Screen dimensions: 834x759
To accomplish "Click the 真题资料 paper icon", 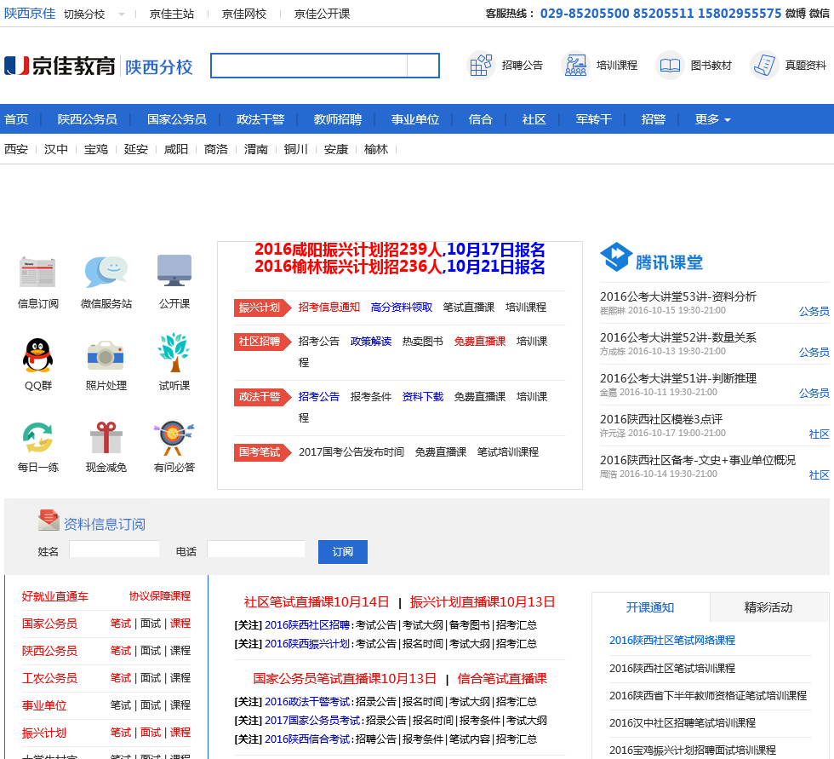I will point(764,66).
